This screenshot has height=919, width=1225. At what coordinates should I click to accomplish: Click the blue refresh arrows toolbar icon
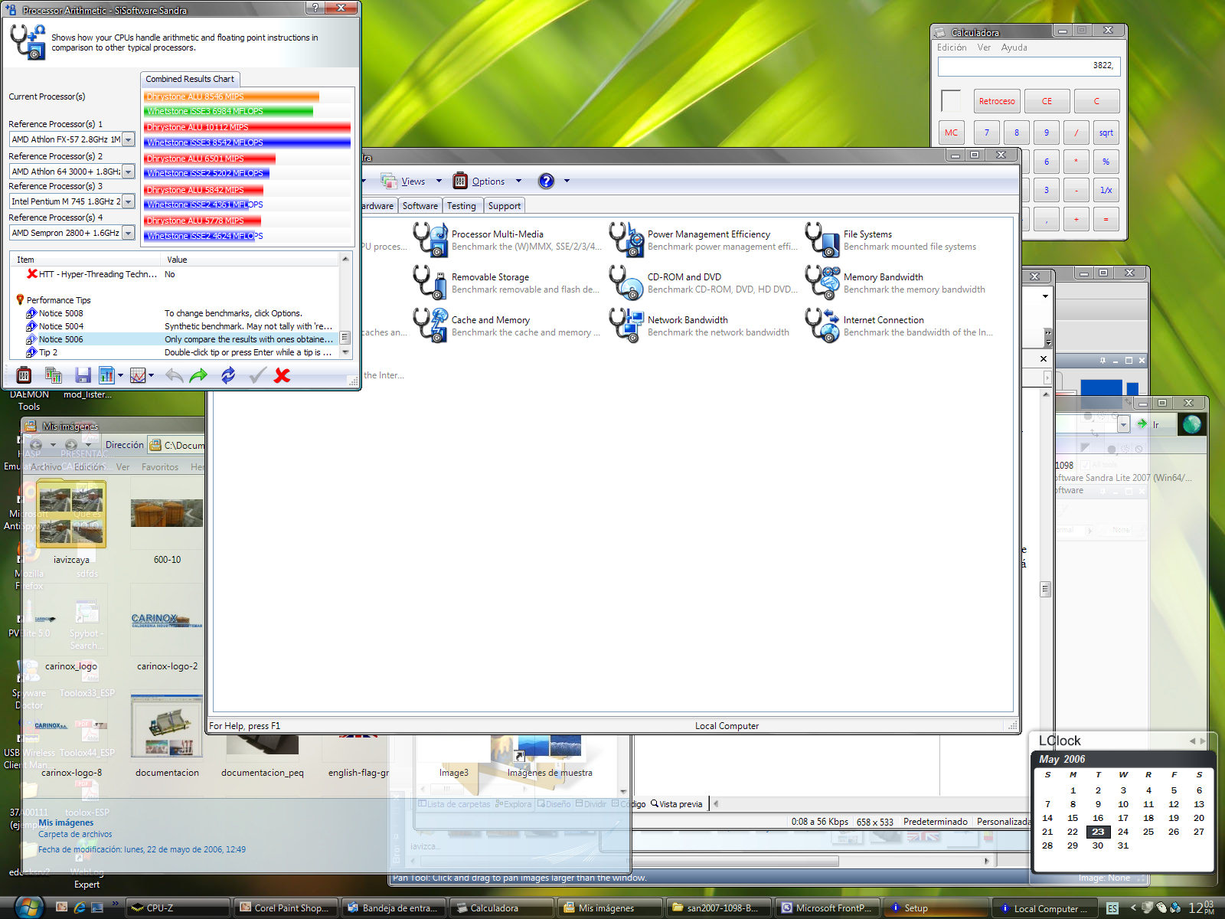point(228,375)
